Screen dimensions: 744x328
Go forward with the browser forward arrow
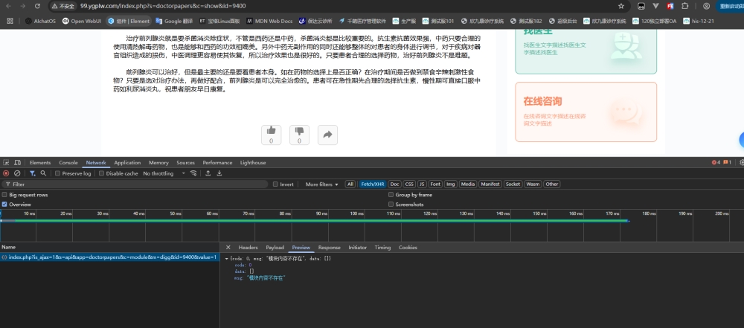pos(22,6)
